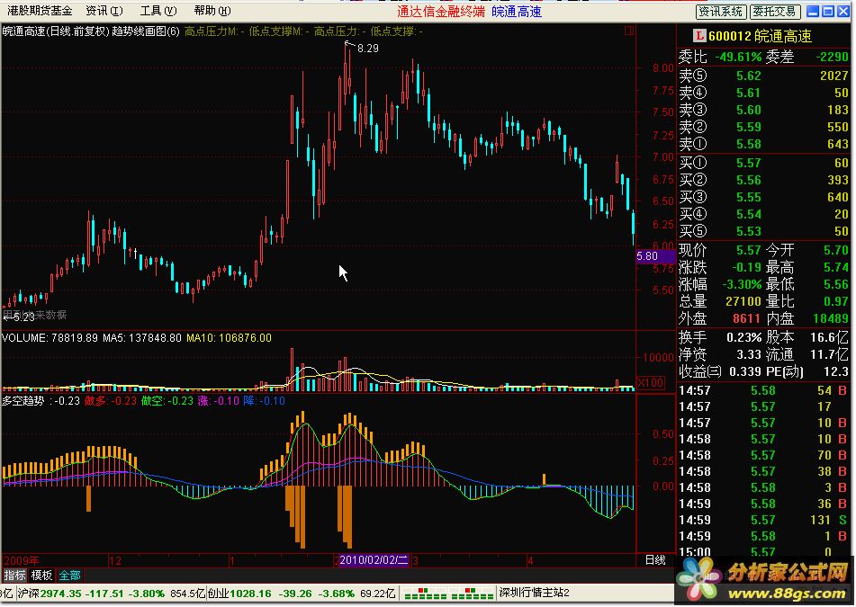Open the 工具(V) menu

click(158, 11)
